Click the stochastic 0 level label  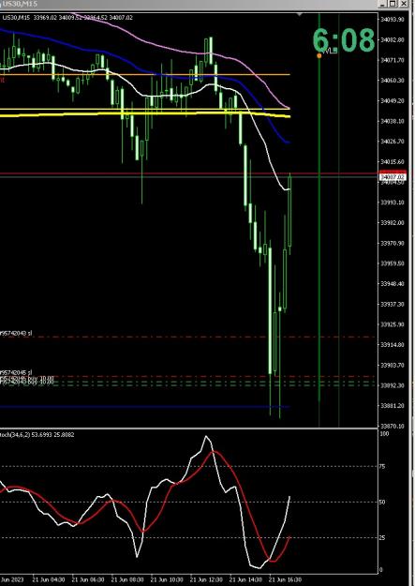[x=382, y=570]
